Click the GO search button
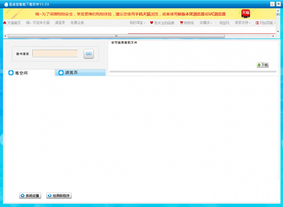283x207 pixels. (x=89, y=54)
